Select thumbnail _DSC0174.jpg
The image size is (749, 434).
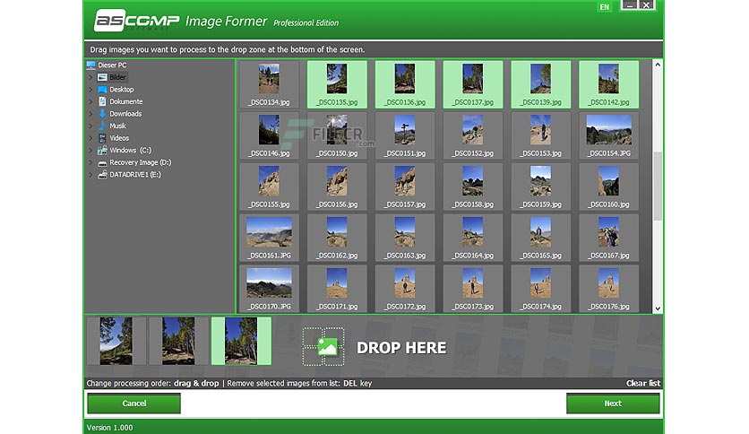point(541,289)
